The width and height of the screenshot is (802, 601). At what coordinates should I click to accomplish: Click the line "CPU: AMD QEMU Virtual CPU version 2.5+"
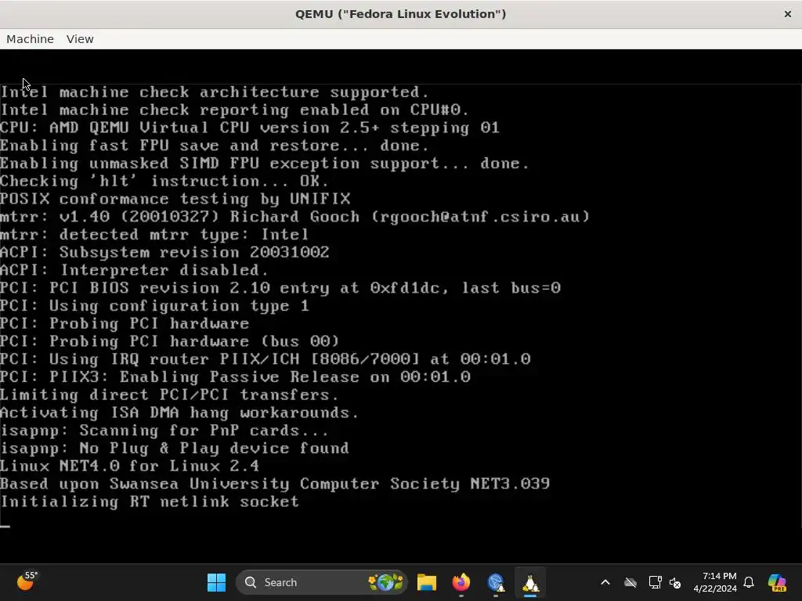click(x=250, y=128)
